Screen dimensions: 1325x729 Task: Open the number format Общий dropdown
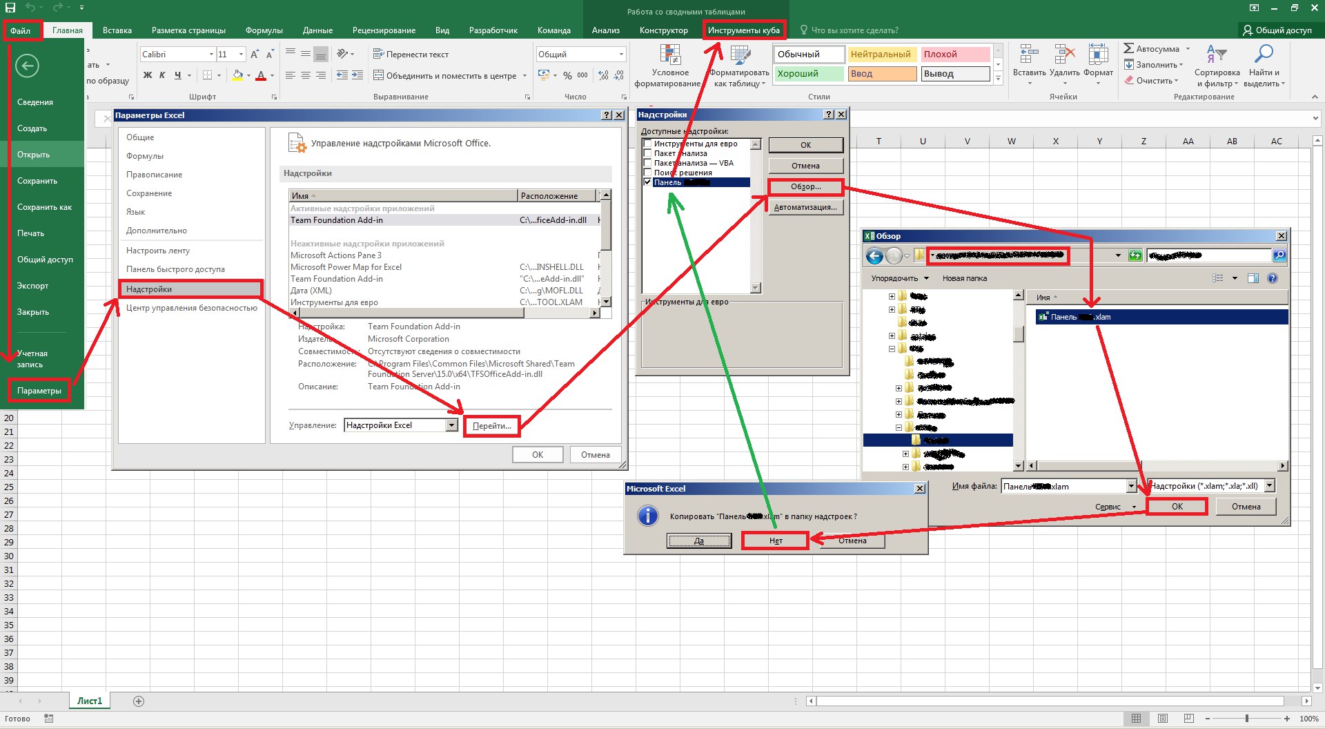[x=620, y=54]
